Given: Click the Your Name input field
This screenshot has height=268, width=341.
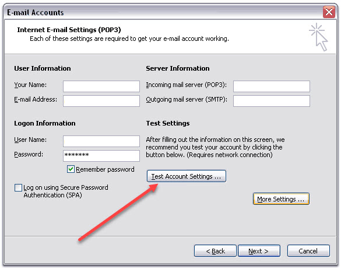Looking at the screenshot, I should coord(101,86).
